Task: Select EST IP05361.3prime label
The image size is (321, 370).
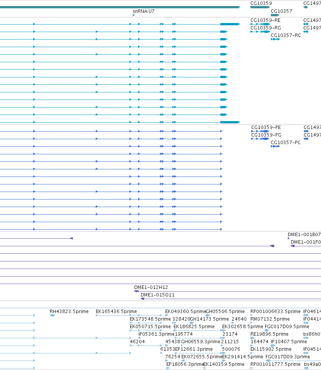Action: point(156,334)
